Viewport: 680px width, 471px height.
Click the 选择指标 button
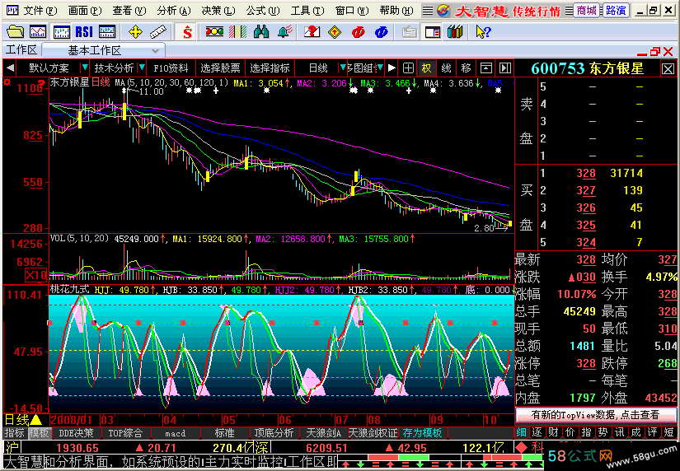[x=270, y=68]
